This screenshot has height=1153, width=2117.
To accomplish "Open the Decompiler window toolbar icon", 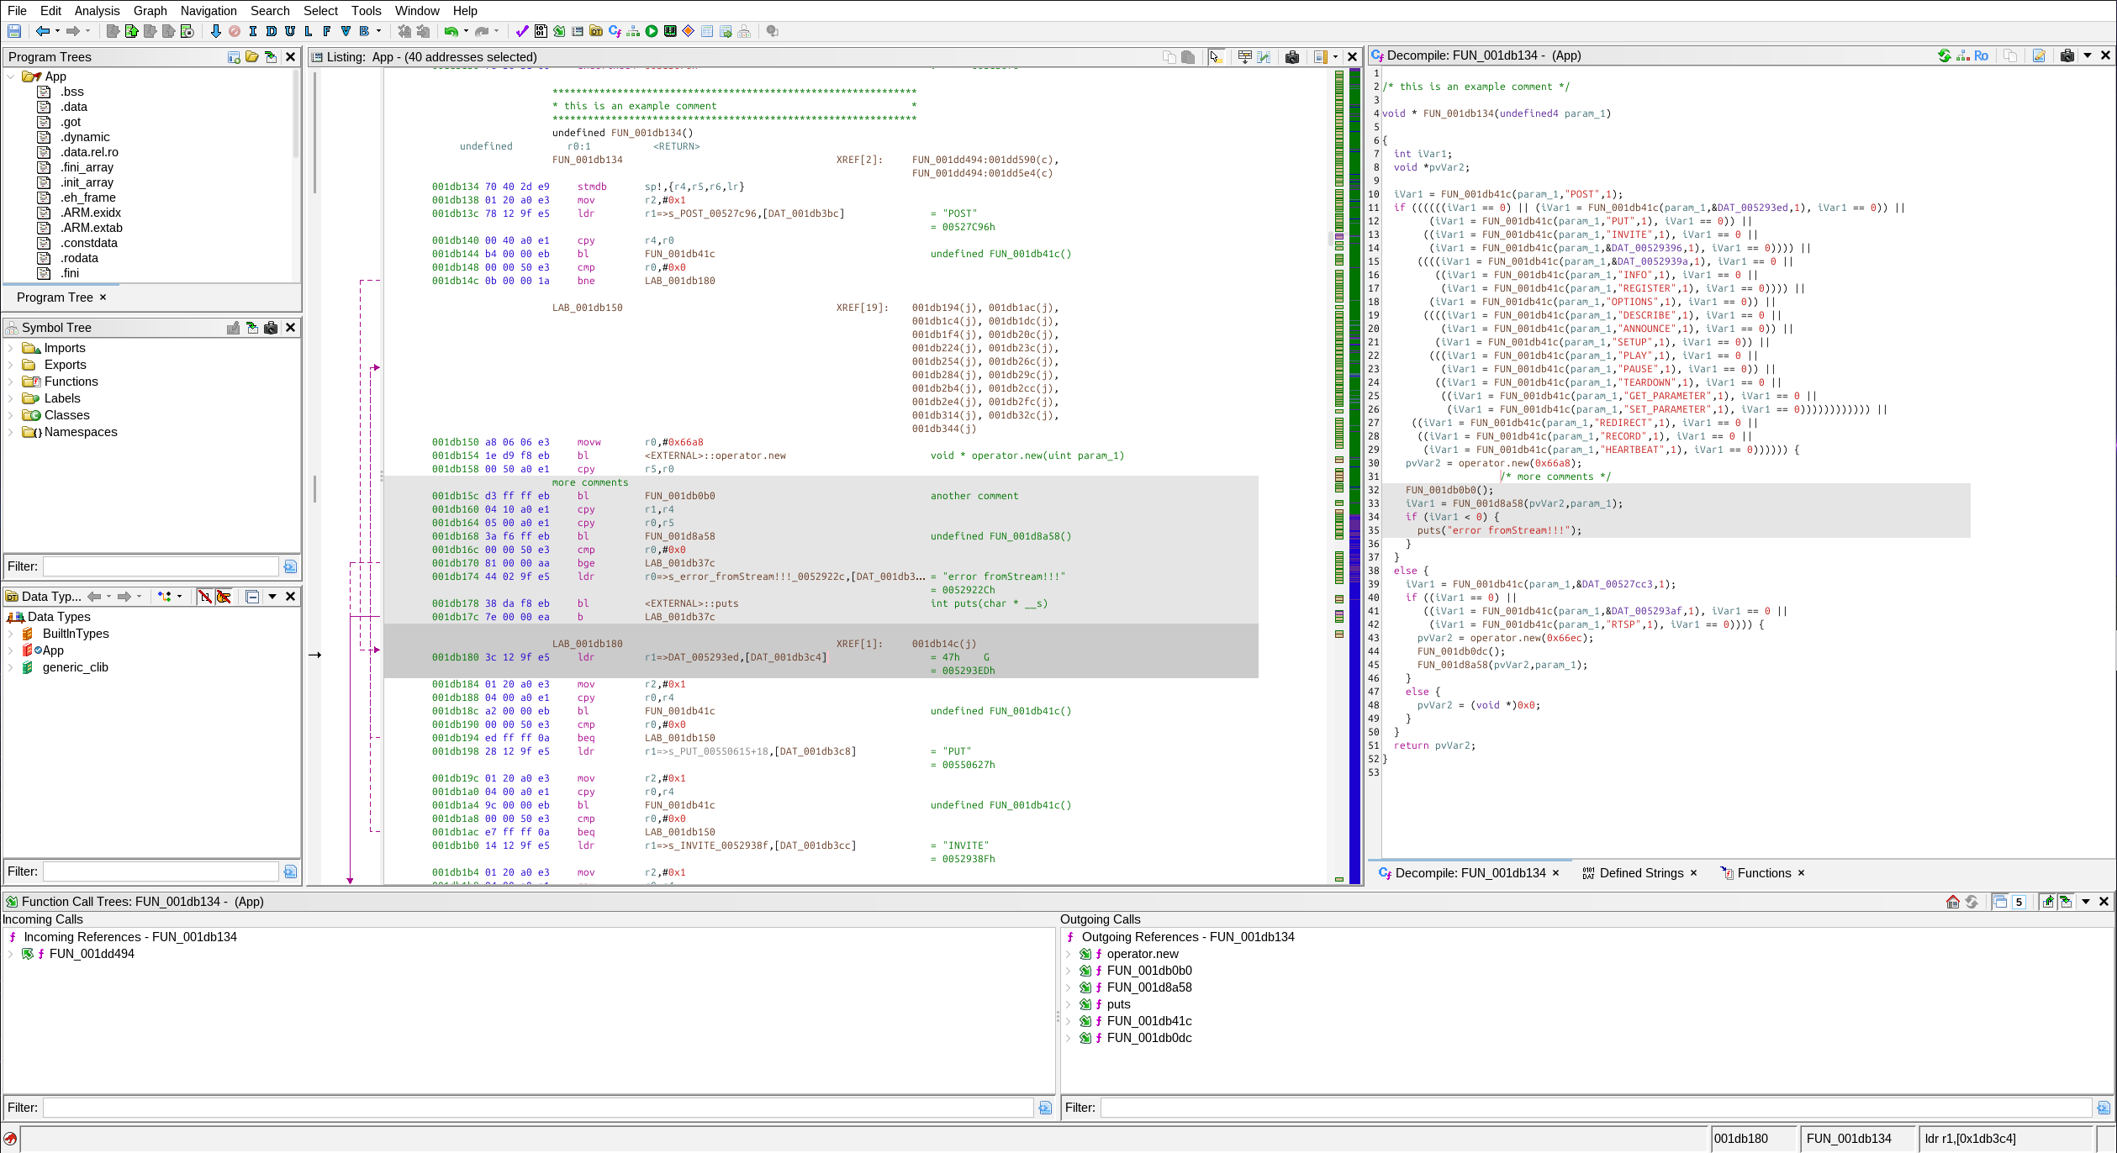I will click(615, 31).
